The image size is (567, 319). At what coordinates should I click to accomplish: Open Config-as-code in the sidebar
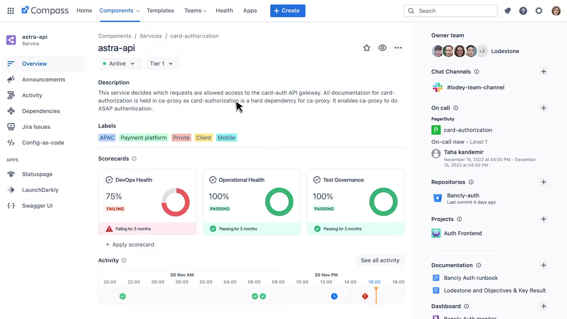44,143
